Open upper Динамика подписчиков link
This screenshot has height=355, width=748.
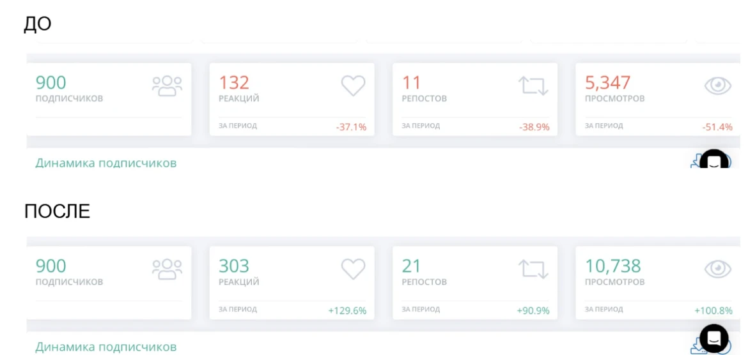105,163
